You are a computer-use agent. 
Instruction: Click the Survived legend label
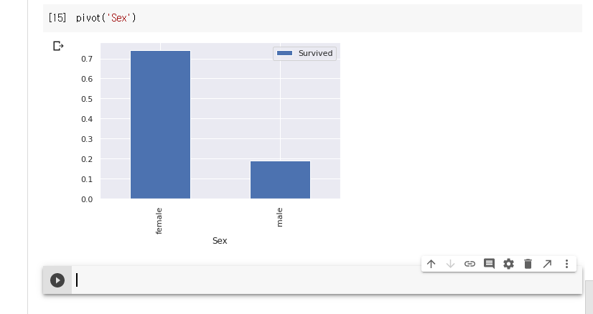(315, 54)
